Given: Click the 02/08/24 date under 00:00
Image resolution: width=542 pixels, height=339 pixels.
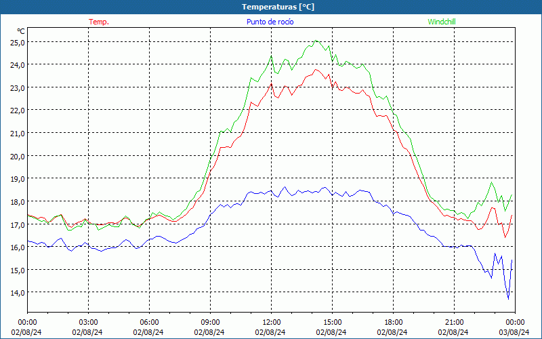Looking at the screenshot, I should [26, 332].
